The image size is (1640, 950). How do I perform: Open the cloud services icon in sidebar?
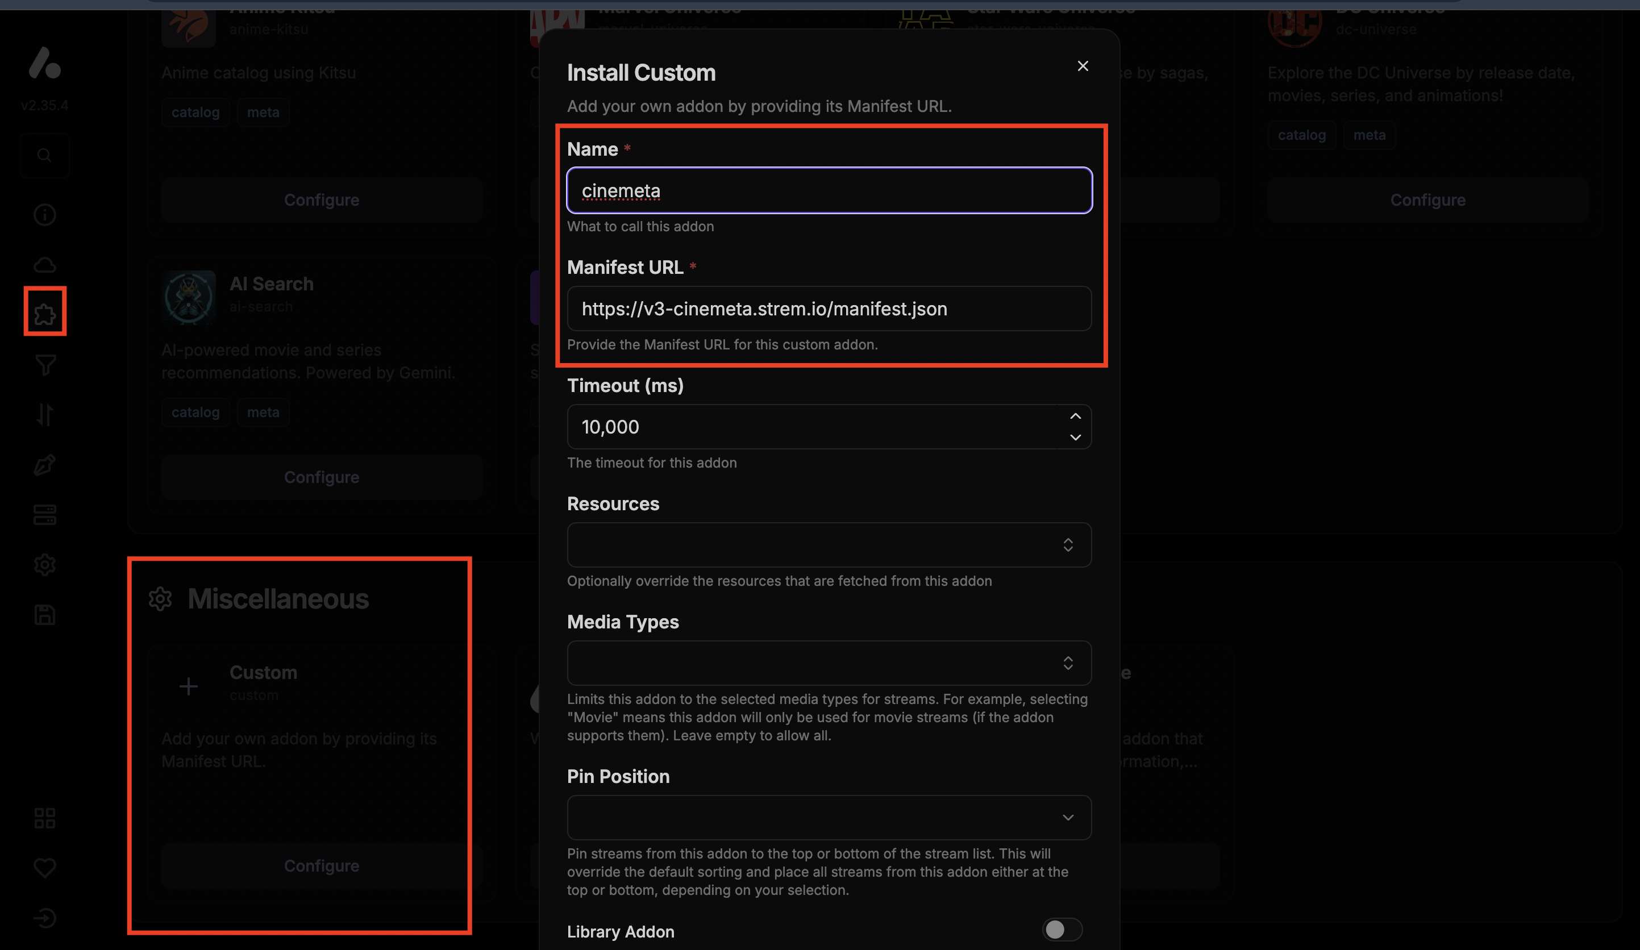[x=44, y=265]
